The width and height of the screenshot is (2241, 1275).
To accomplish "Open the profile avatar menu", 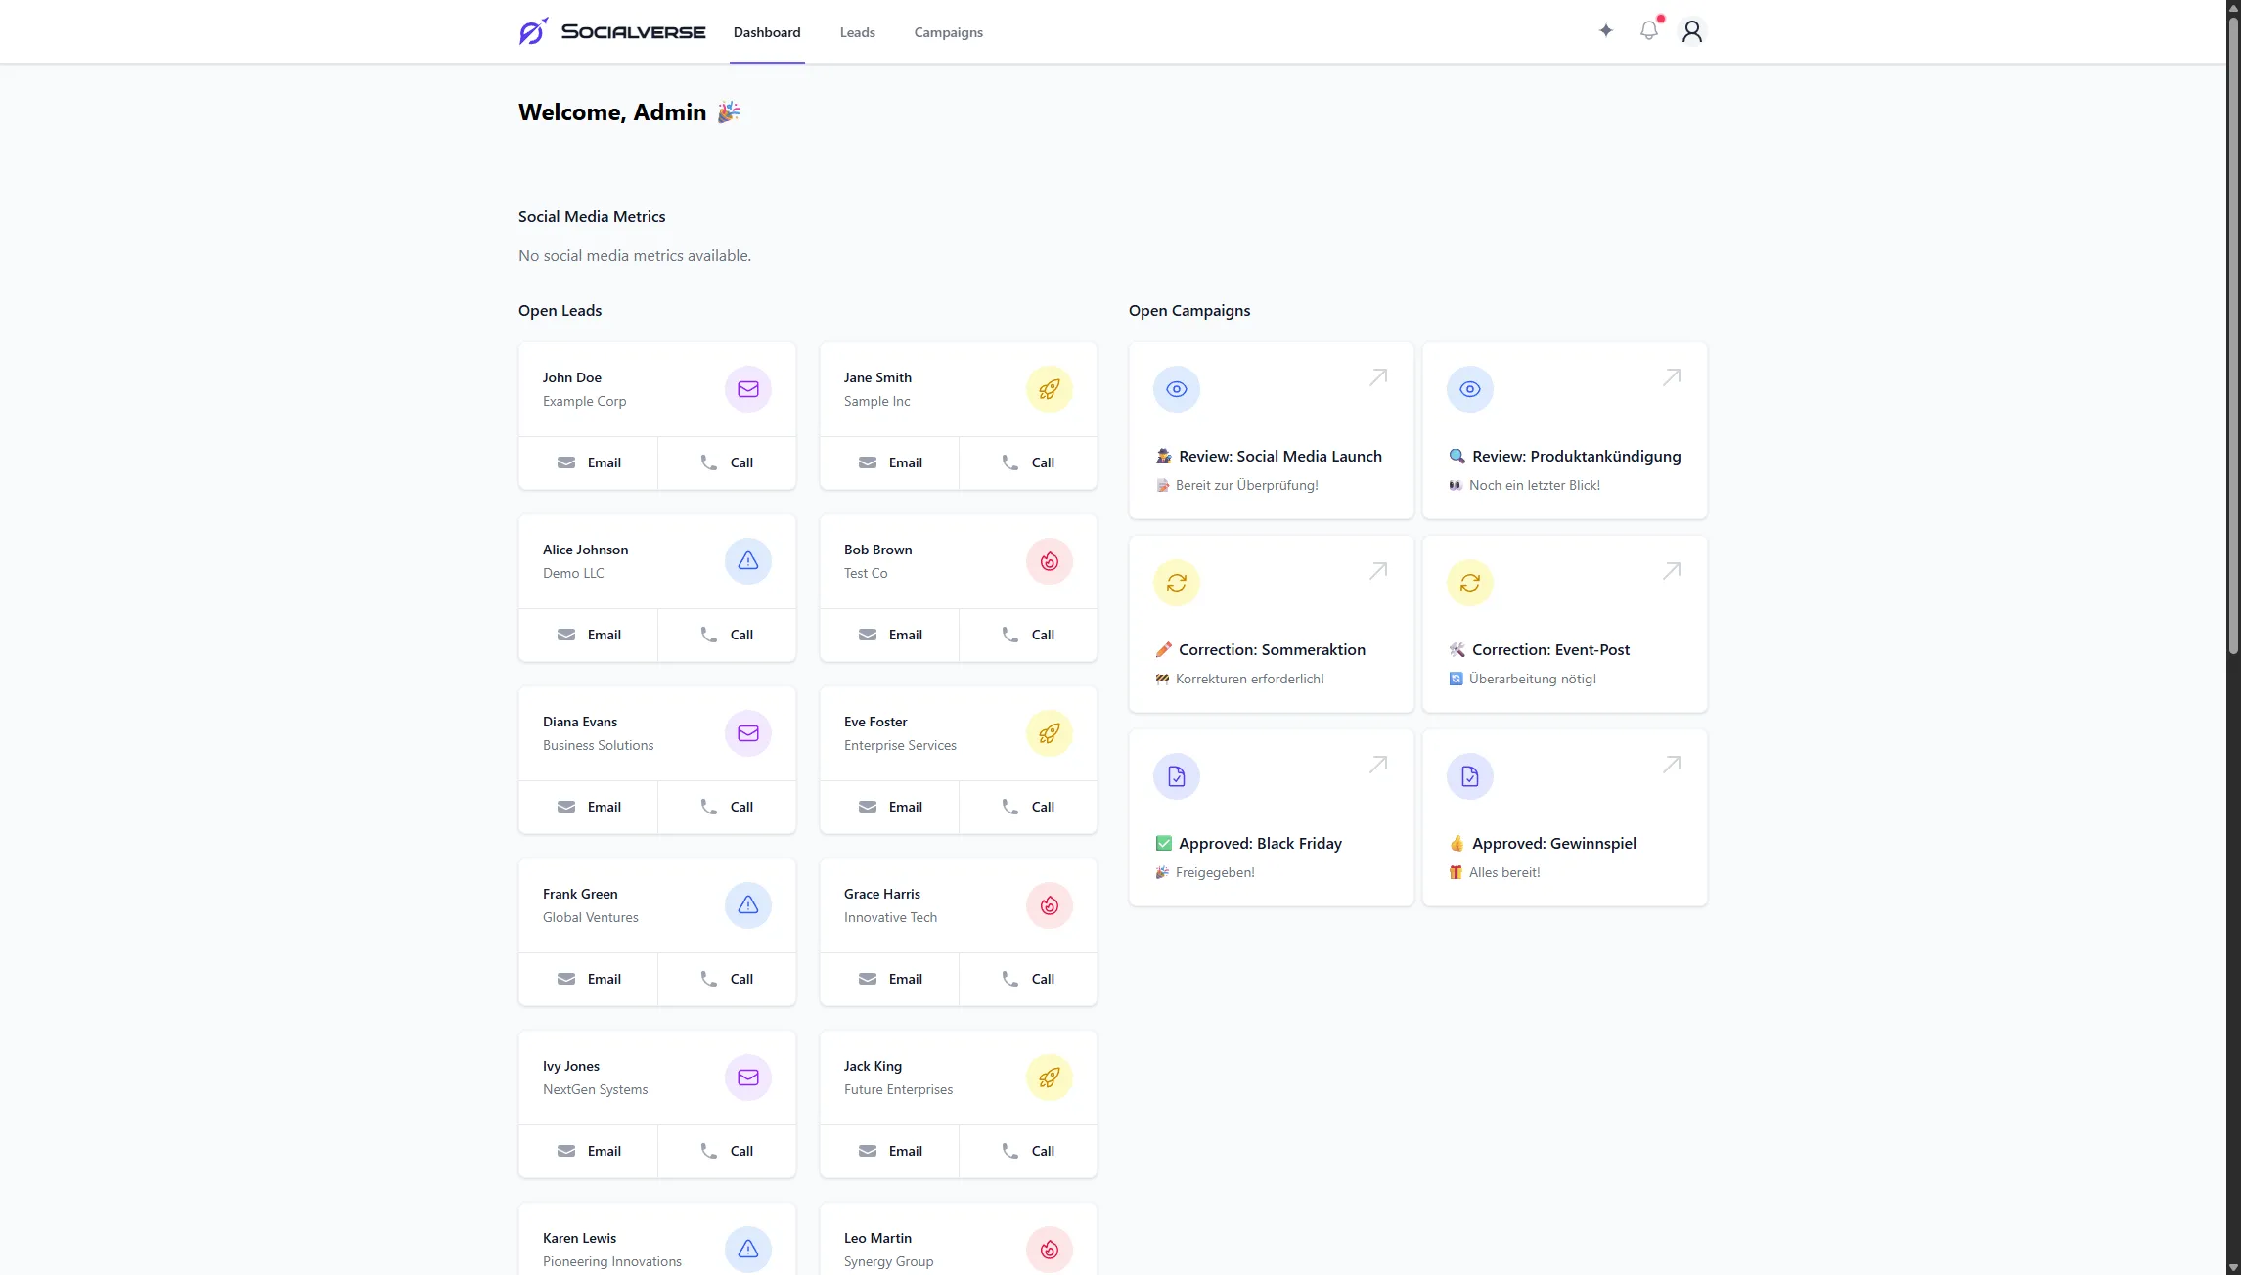I will 1692,31.
